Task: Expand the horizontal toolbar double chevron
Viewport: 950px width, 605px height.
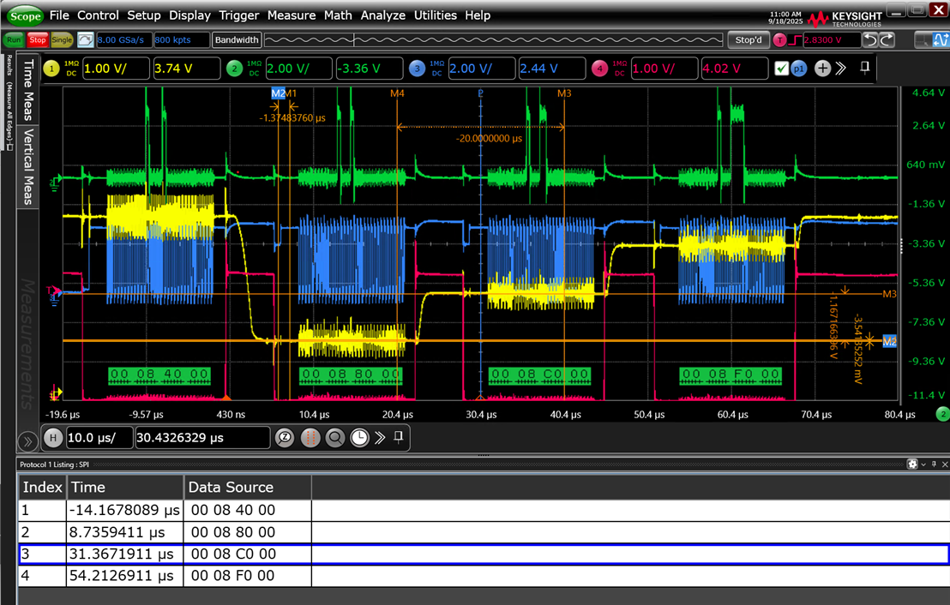Action: tap(380, 437)
